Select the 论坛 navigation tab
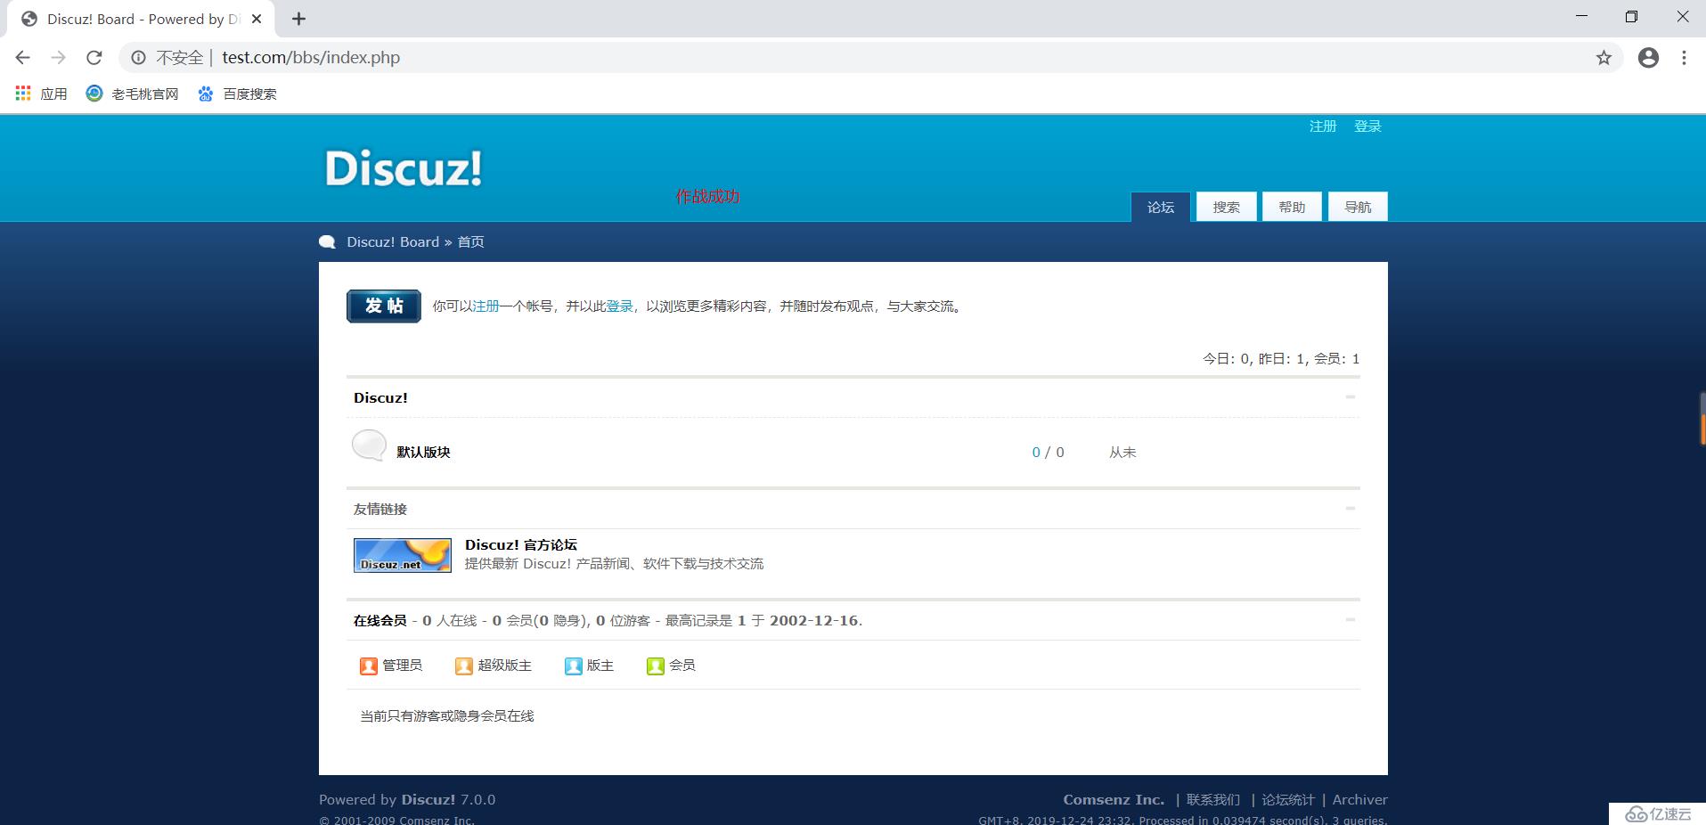This screenshot has width=1706, height=825. pos(1161,207)
